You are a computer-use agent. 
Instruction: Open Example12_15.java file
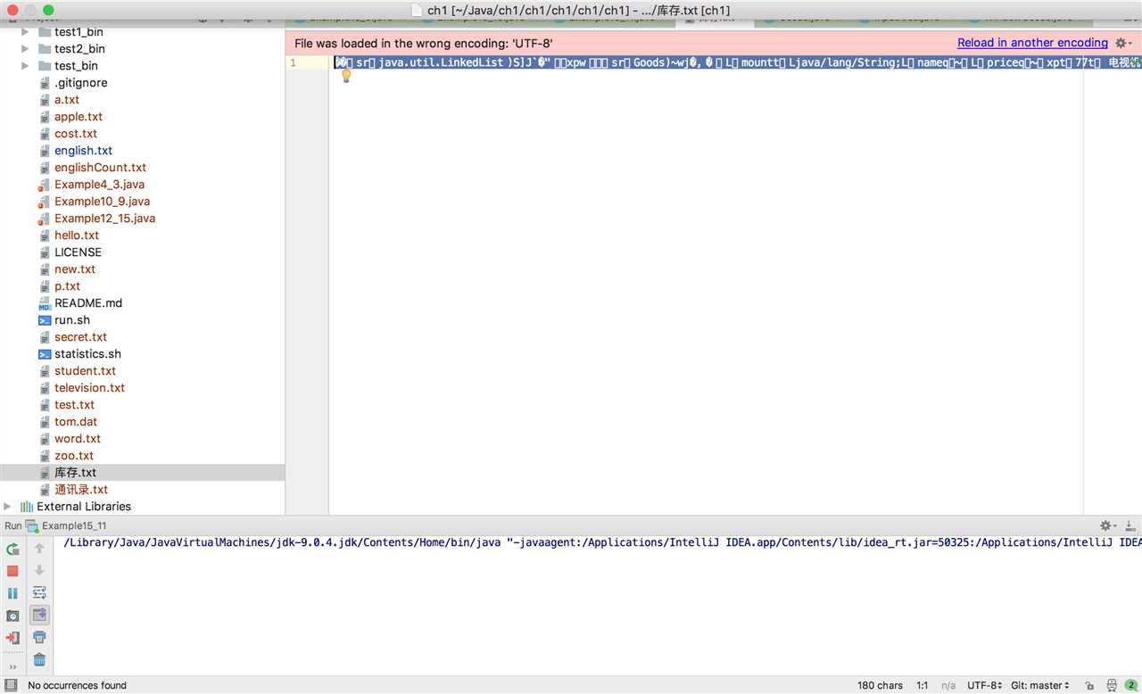click(x=104, y=219)
